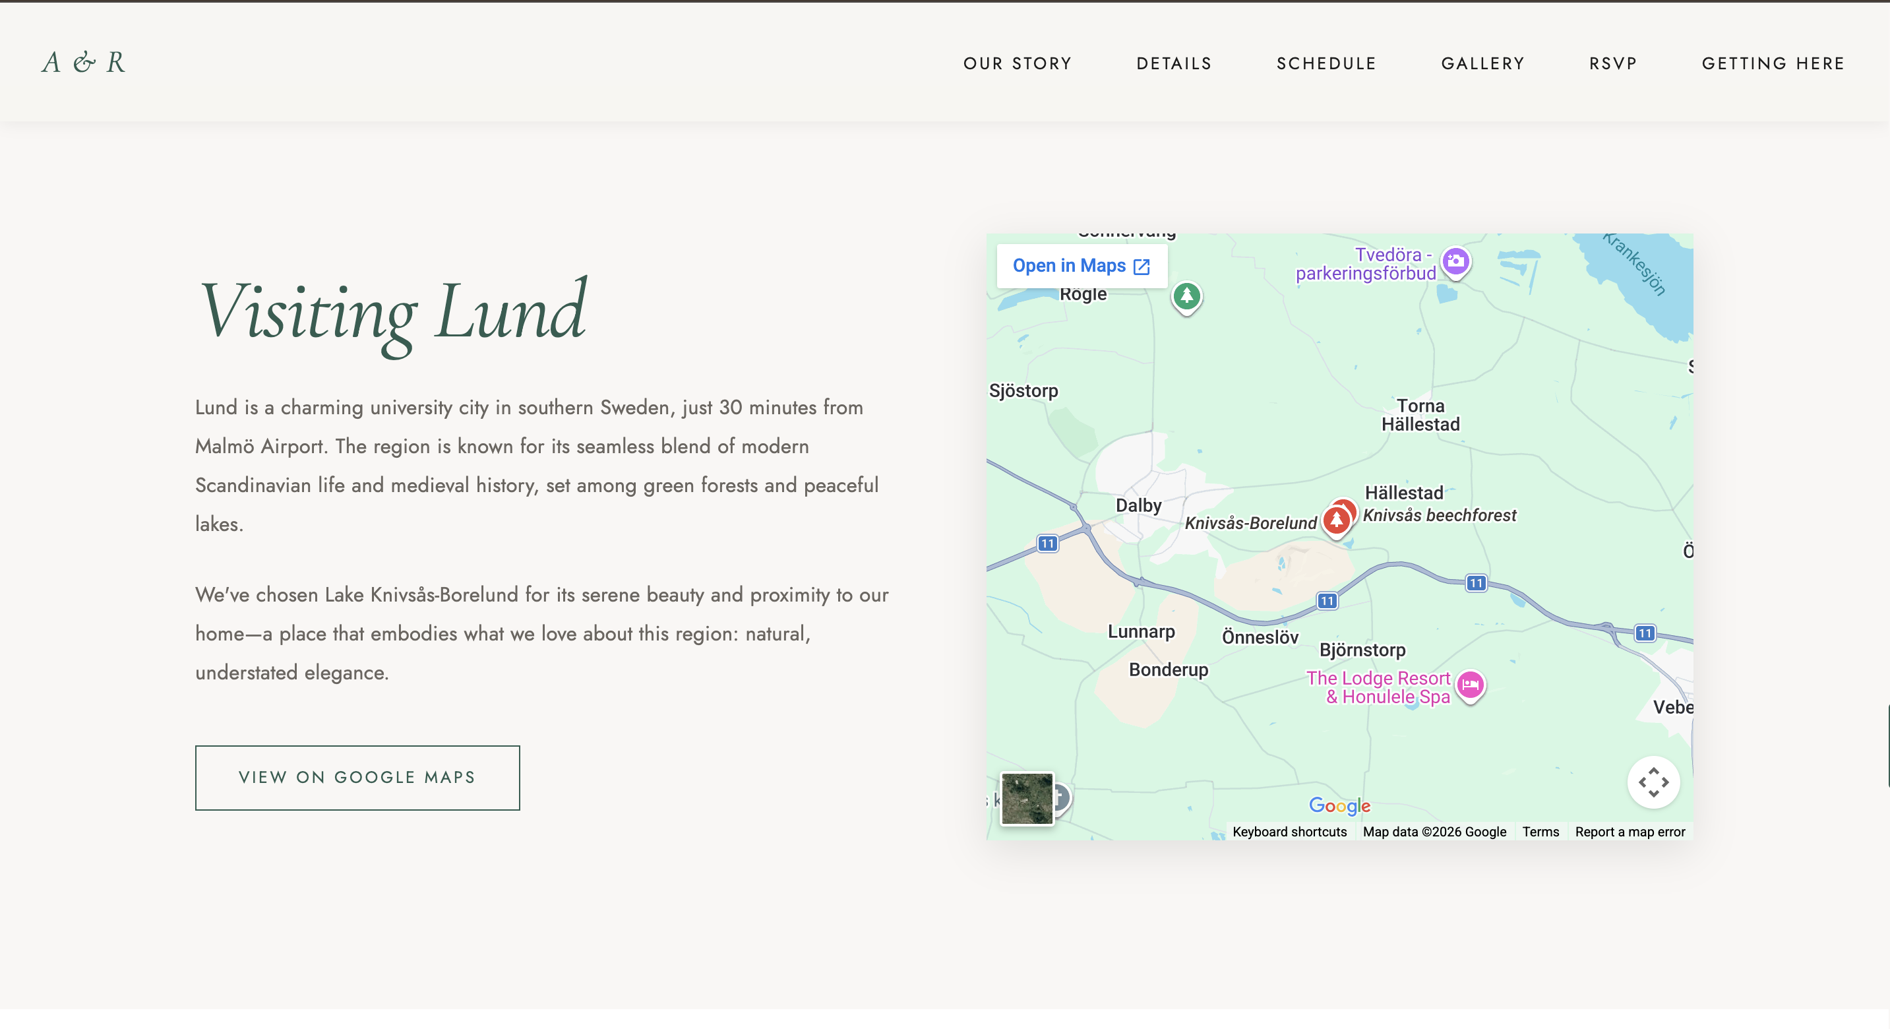Open Keyboard shortcuts on the map
Image resolution: width=1890 pixels, height=1029 pixels.
(1289, 832)
